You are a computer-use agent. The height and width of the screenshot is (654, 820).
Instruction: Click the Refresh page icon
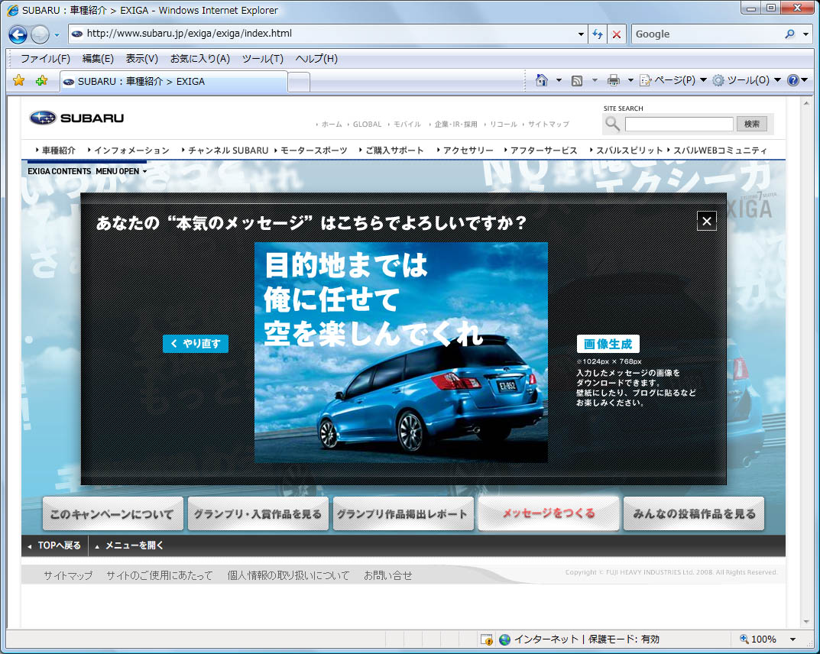point(597,34)
